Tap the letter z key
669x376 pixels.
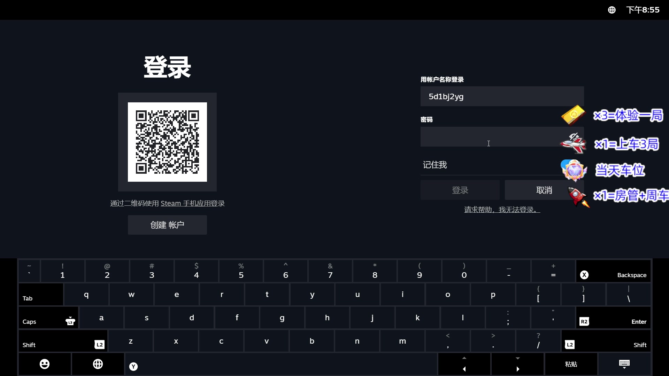pyautogui.click(x=131, y=341)
